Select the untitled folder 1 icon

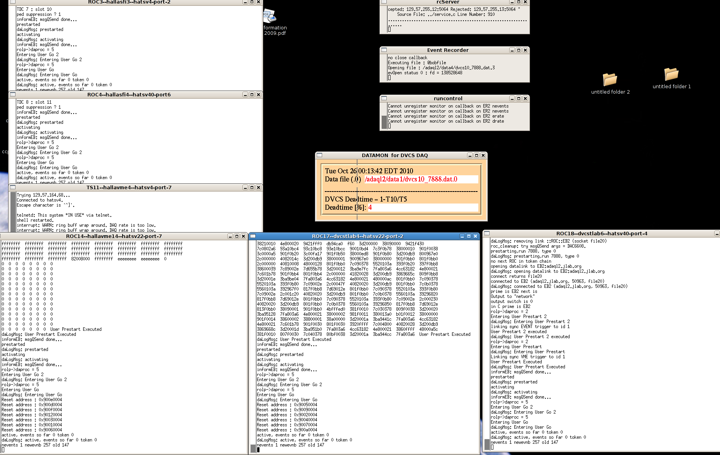[672, 74]
